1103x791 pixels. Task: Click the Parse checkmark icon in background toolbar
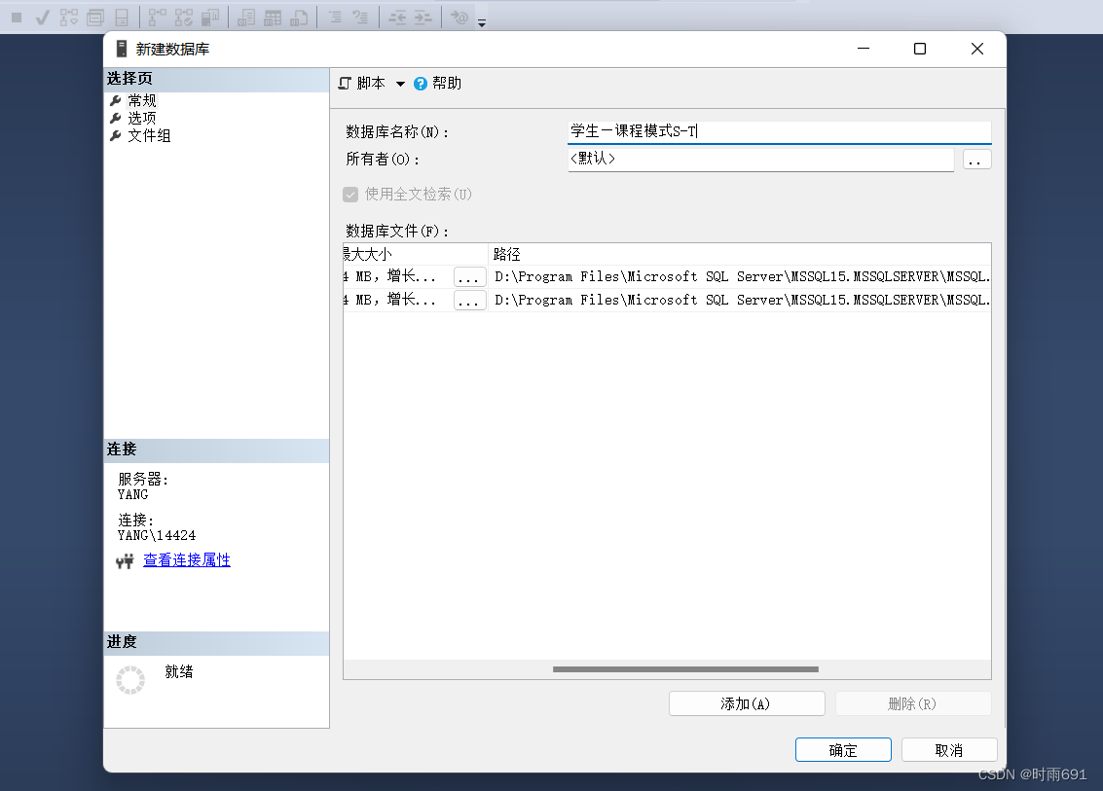click(x=42, y=18)
